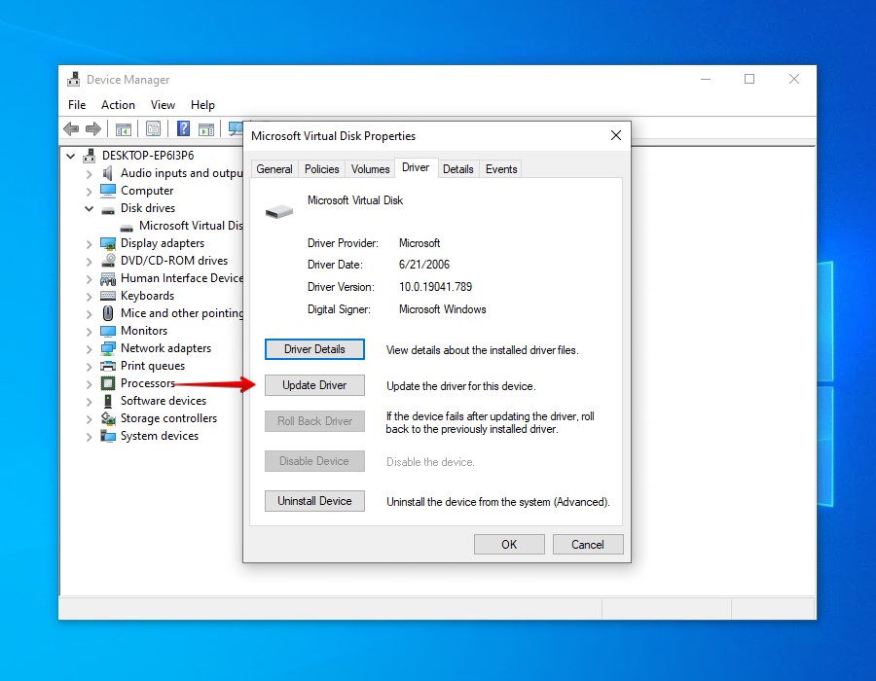
Task: Click Cancel in the properties dialog
Action: (588, 544)
